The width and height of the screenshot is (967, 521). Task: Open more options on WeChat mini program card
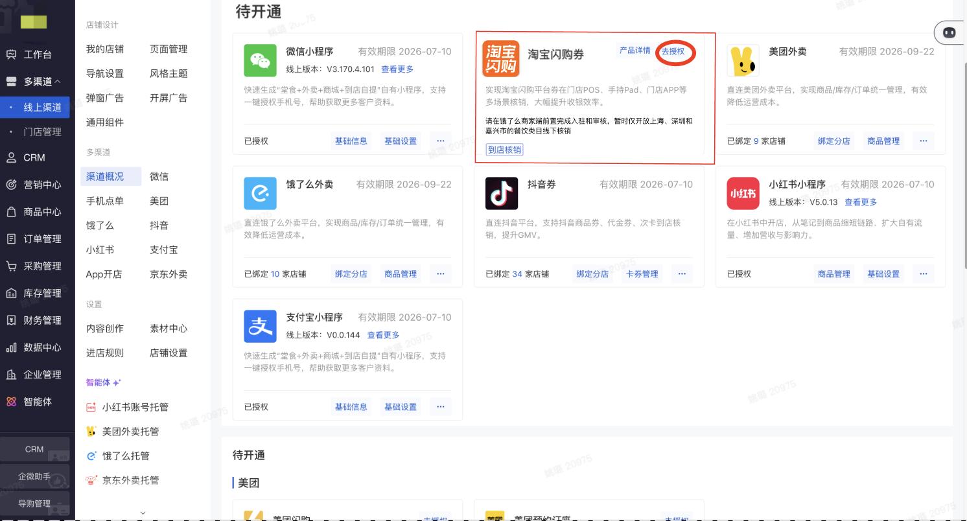[x=441, y=141]
